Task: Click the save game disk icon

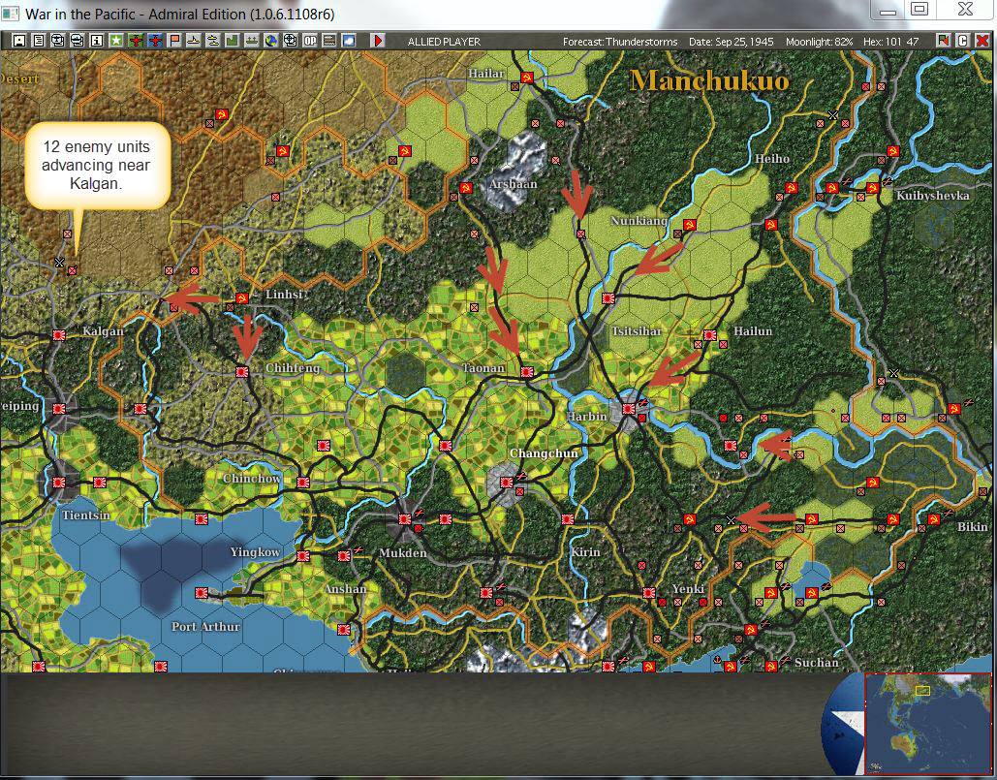Action: point(19,41)
